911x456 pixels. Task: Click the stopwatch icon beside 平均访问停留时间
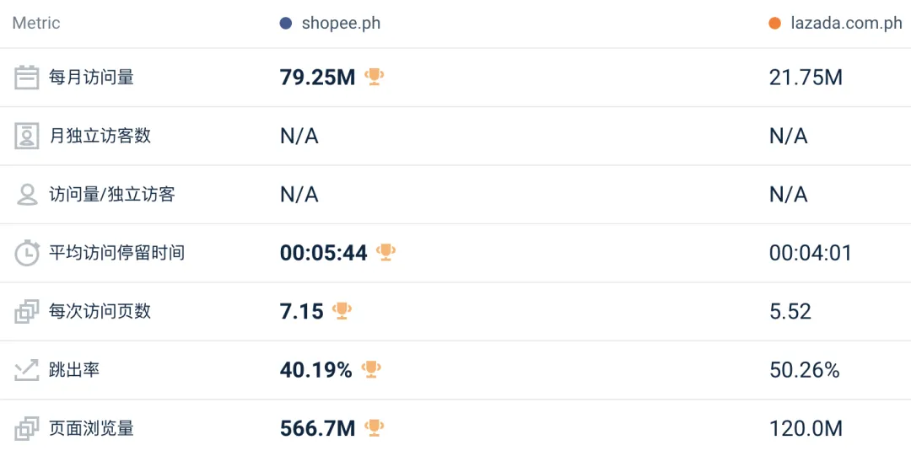[x=27, y=253]
